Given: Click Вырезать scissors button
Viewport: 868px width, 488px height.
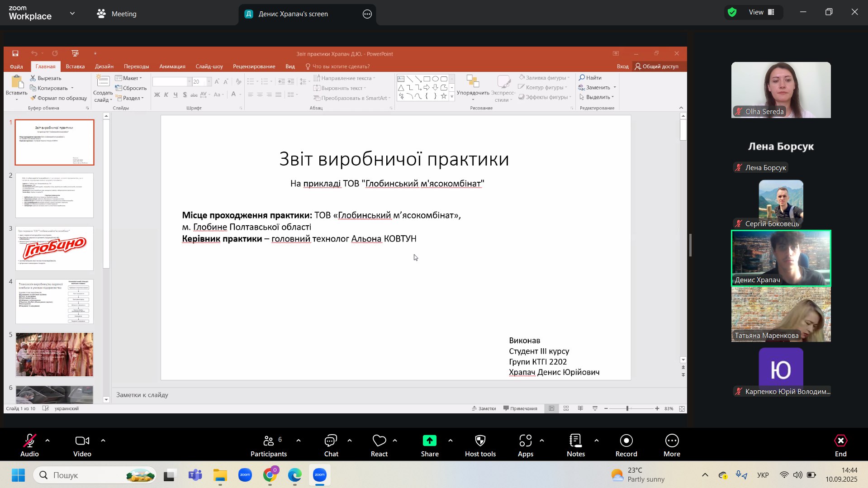Looking at the screenshot, I should 46,78.
